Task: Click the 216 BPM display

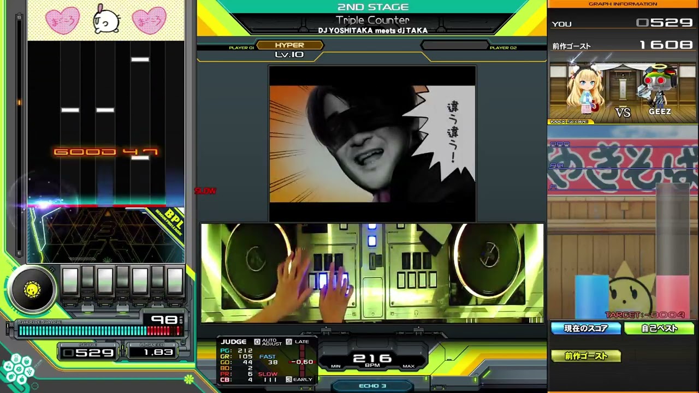Action: click(372, 359)
